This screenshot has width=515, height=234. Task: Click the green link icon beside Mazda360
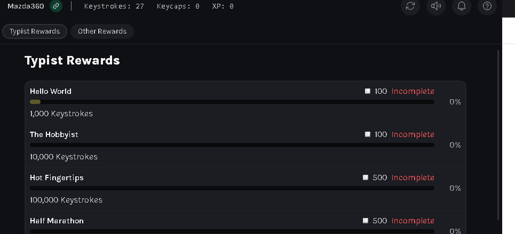point(56,6)
